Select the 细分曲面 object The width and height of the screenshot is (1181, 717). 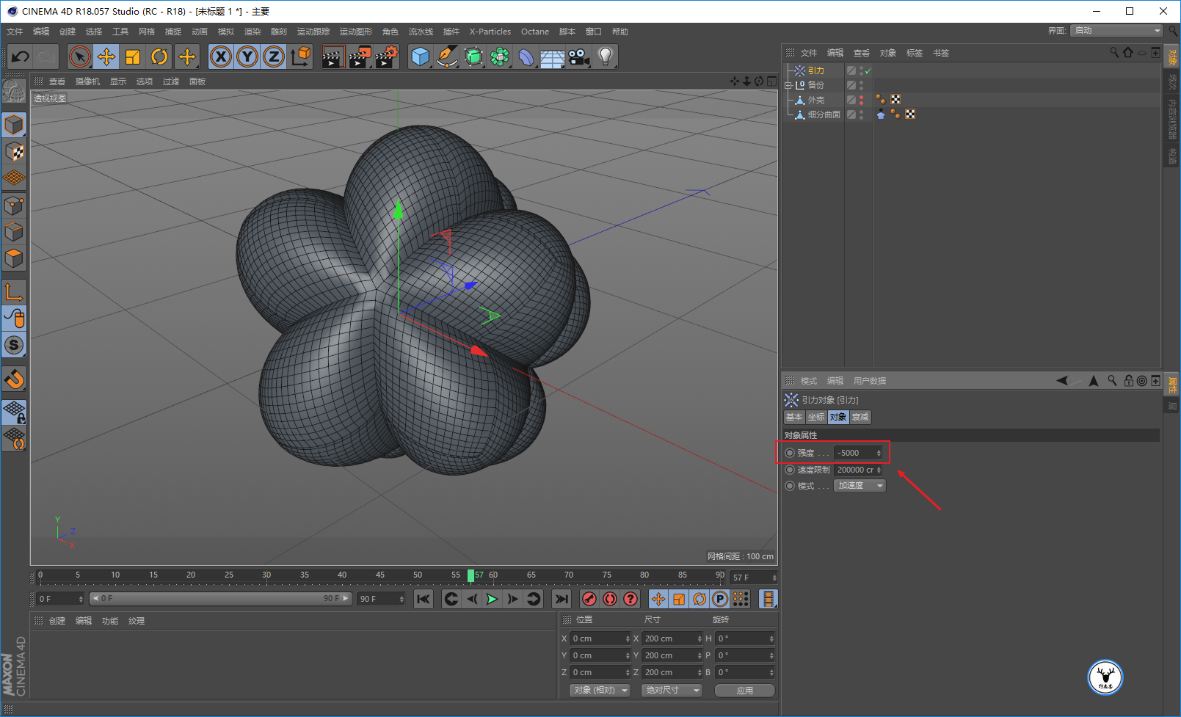click(824, 114)
